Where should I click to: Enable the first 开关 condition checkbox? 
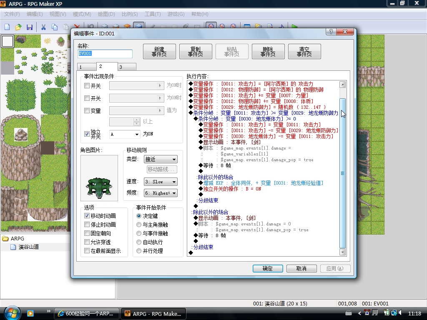coord(87,86)
